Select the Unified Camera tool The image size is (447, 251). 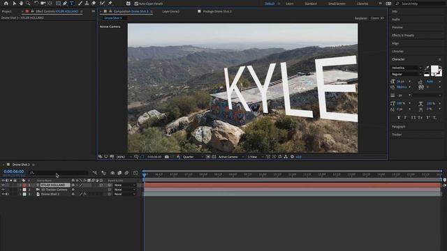tap(43, 3)
